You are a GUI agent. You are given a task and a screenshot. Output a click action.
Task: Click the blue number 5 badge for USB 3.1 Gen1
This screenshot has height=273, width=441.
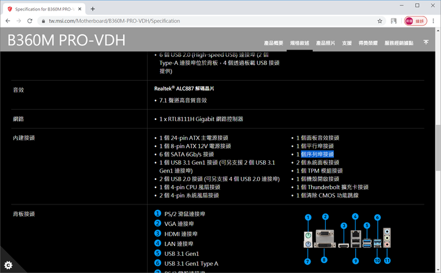coord(157,253)
